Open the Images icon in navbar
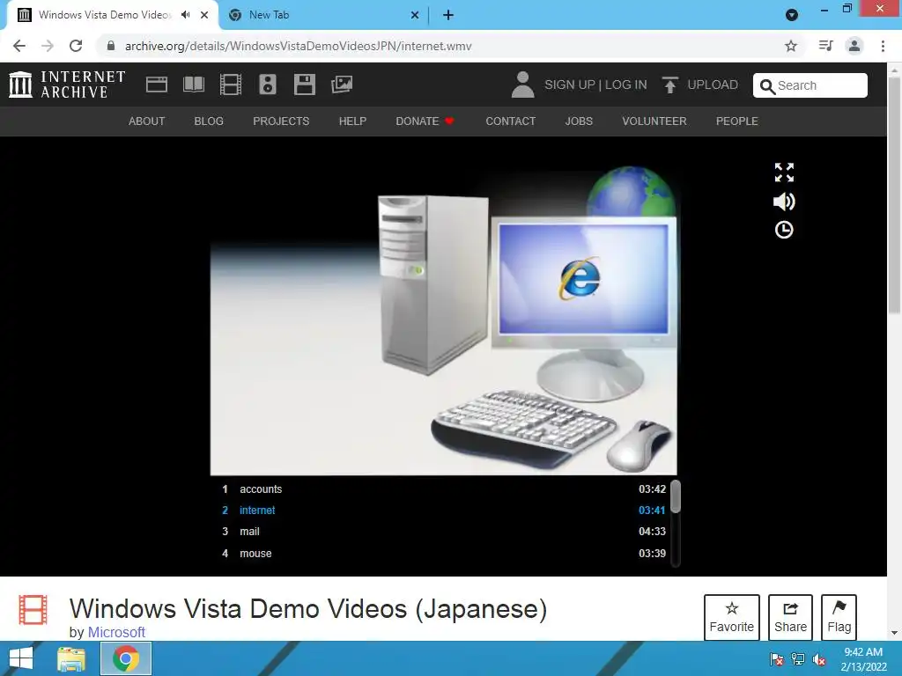Screen dimensions: 902x676 342,84
